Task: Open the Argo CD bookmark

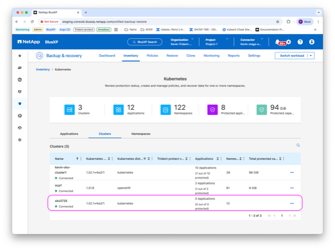Action: (65, 30)
